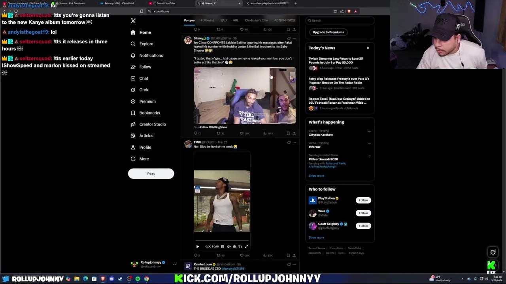
Task: Open more options on Slime tweet
Action: (x=294, y=38)
